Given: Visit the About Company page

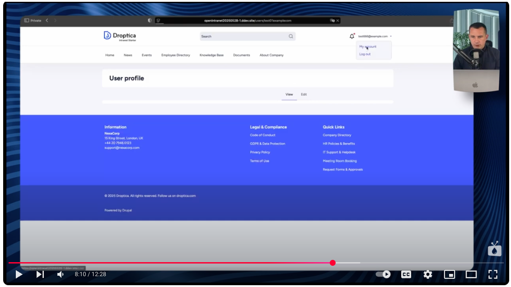Looking at the screenshot, I should pos(272,55).
